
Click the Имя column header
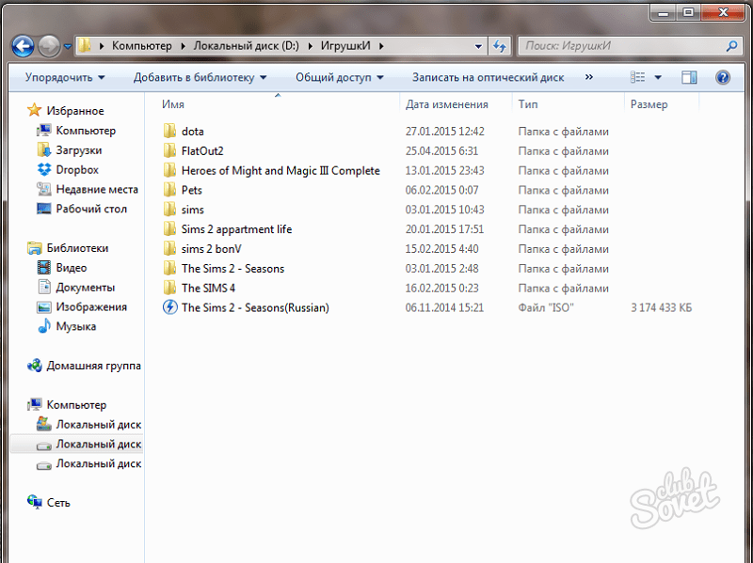pyautogui.click(x=173, y=104)
